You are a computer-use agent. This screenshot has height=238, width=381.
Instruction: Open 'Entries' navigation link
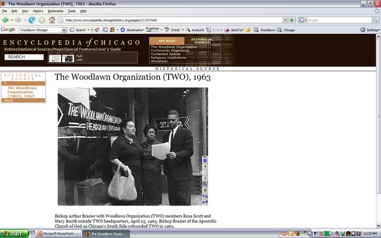pyautogui.click(x=11, y=49)
